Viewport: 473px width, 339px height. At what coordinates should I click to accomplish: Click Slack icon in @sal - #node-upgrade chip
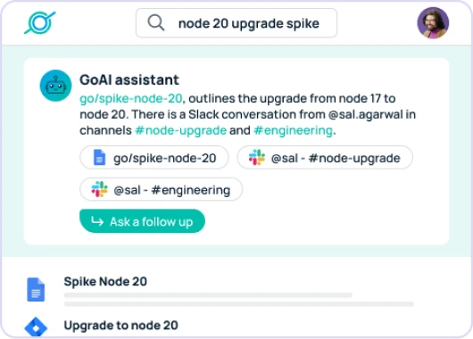[x=257, y=157]
